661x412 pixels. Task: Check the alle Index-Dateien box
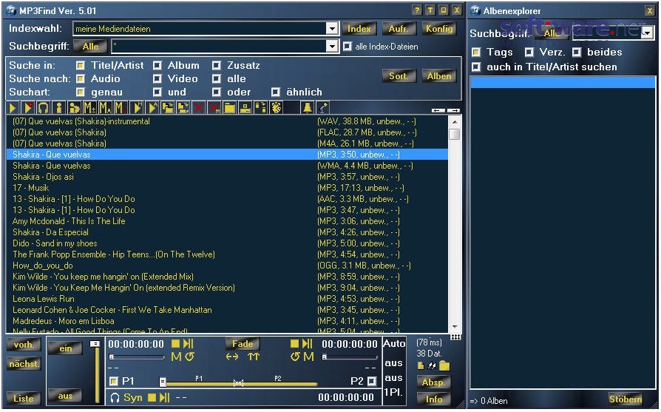coord(348,47)
